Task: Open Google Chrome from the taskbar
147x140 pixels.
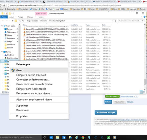Action: point(83,137)
